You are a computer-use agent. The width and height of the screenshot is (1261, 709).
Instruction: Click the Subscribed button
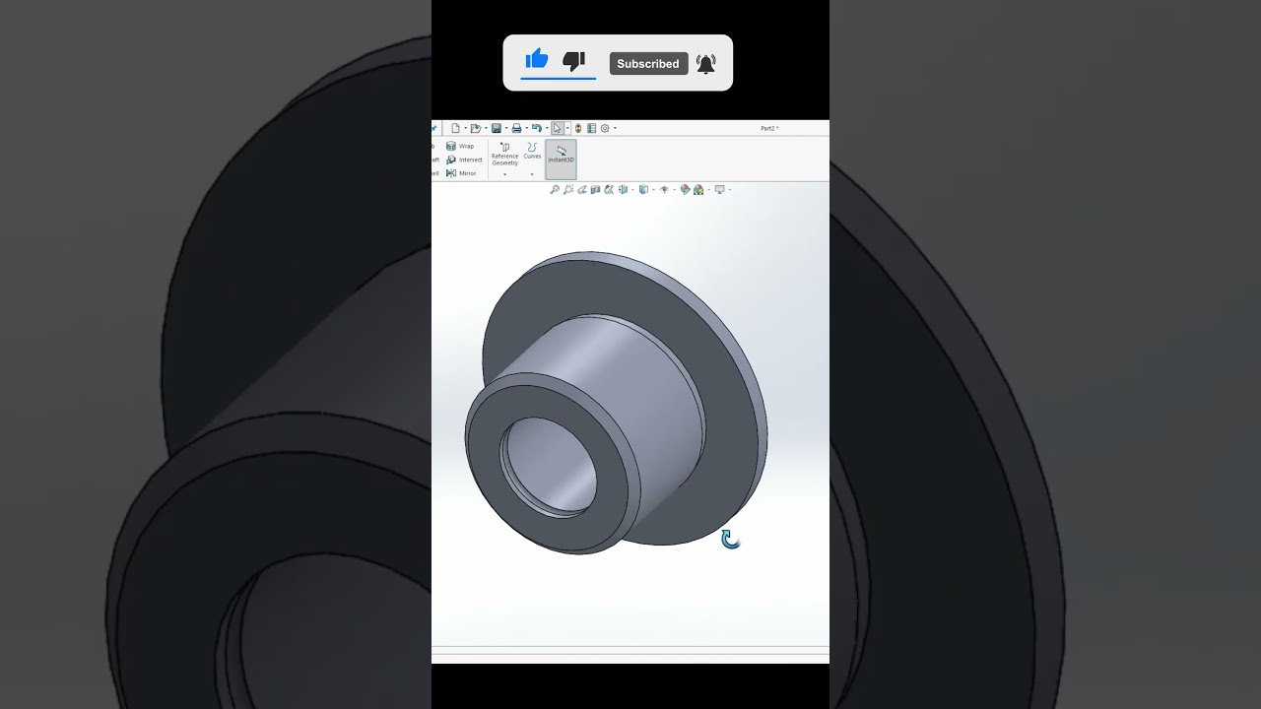click(x=648, y=63)
